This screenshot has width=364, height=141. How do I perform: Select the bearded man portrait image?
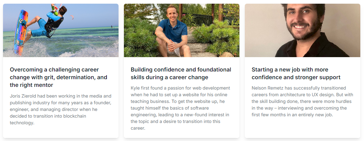(x=302, y=30)
